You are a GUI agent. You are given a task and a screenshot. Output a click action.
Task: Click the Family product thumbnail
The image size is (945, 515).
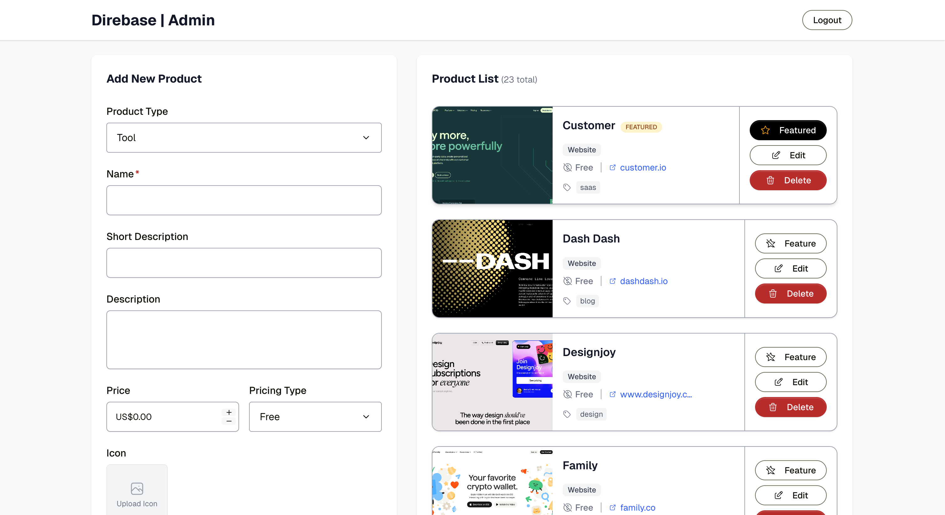click(x=492, y=481)
